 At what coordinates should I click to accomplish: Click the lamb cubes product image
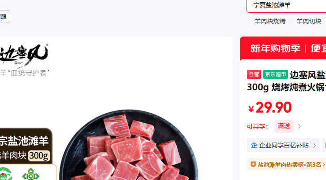129,145
